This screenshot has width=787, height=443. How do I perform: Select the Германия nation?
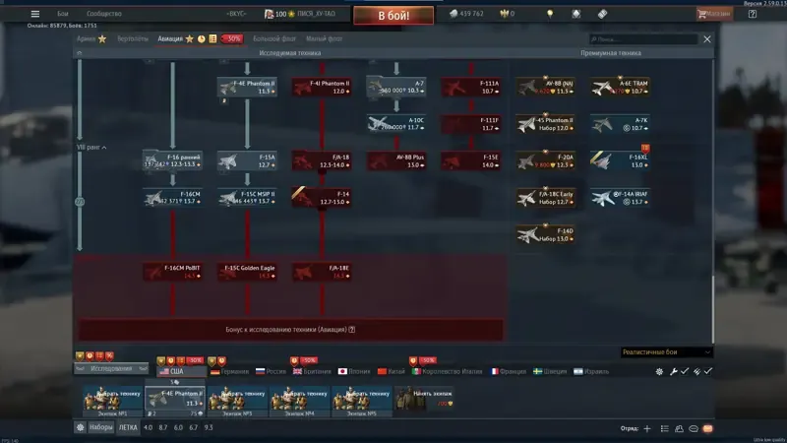tap(230, 372)
